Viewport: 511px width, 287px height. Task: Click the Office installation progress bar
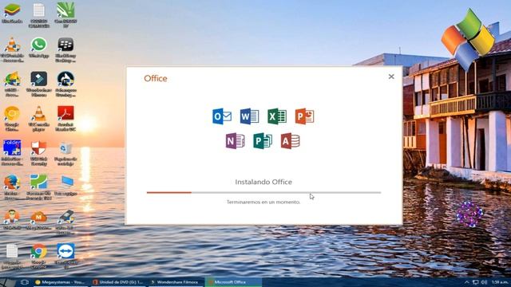point(263,193)
